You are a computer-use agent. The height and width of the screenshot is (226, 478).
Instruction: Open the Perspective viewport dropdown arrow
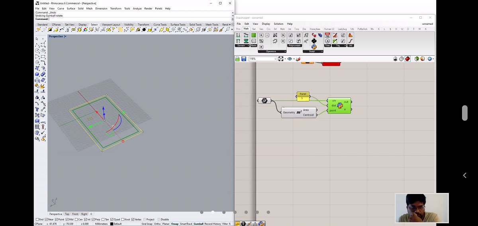tap(65, 36)
